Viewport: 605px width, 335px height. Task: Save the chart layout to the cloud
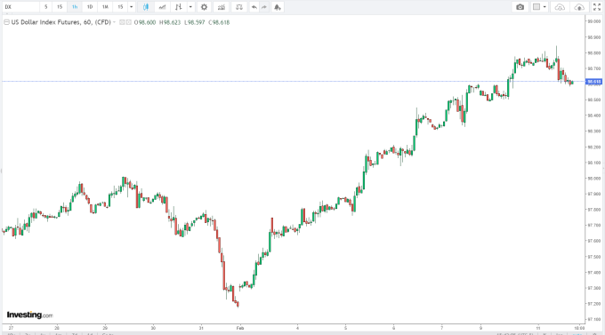click(x=579, y=7)
